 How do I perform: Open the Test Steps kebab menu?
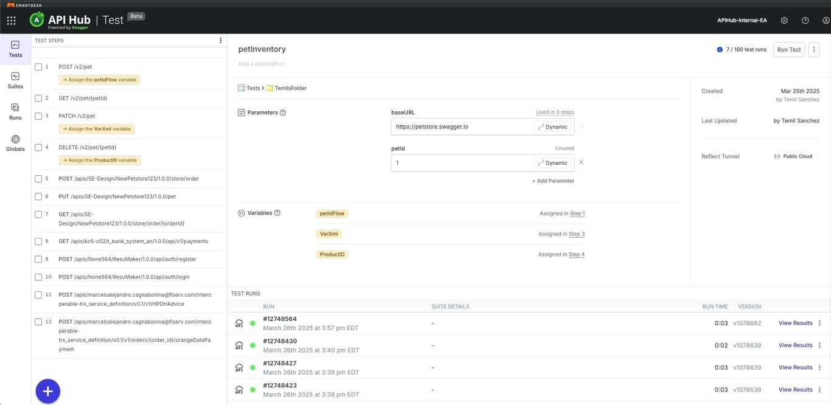[220, 41]
